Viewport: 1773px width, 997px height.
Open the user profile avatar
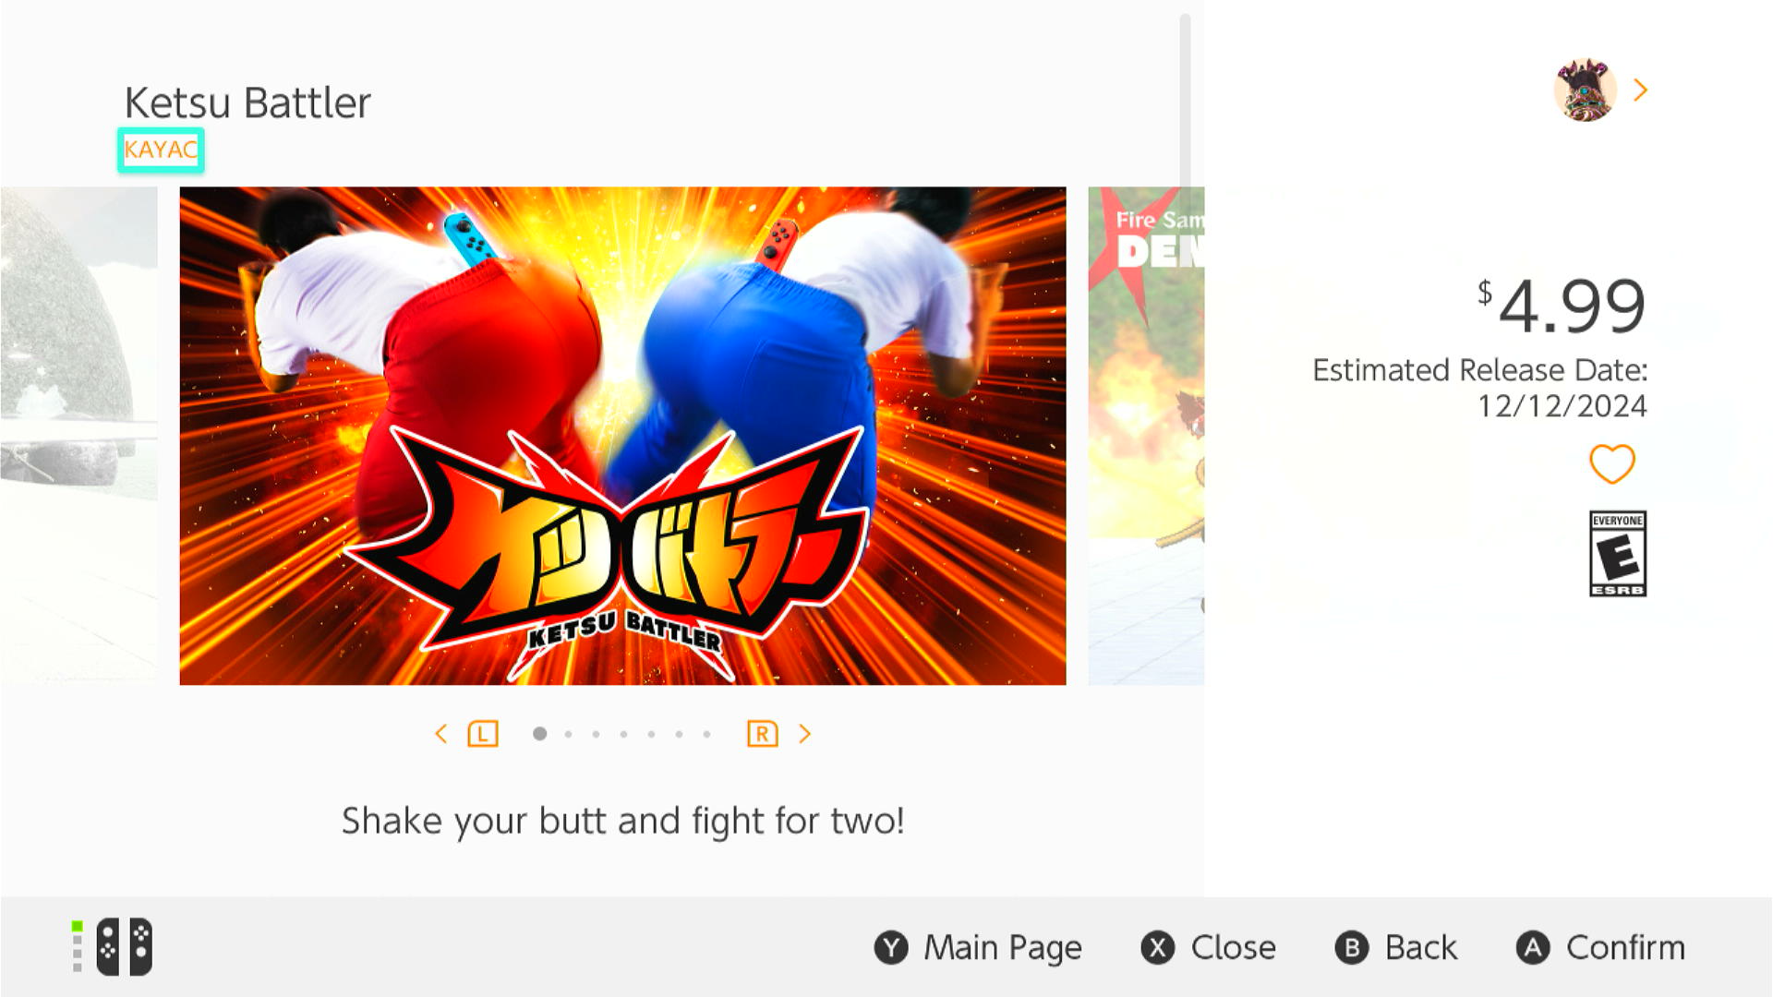click(x=1585, y=90)
